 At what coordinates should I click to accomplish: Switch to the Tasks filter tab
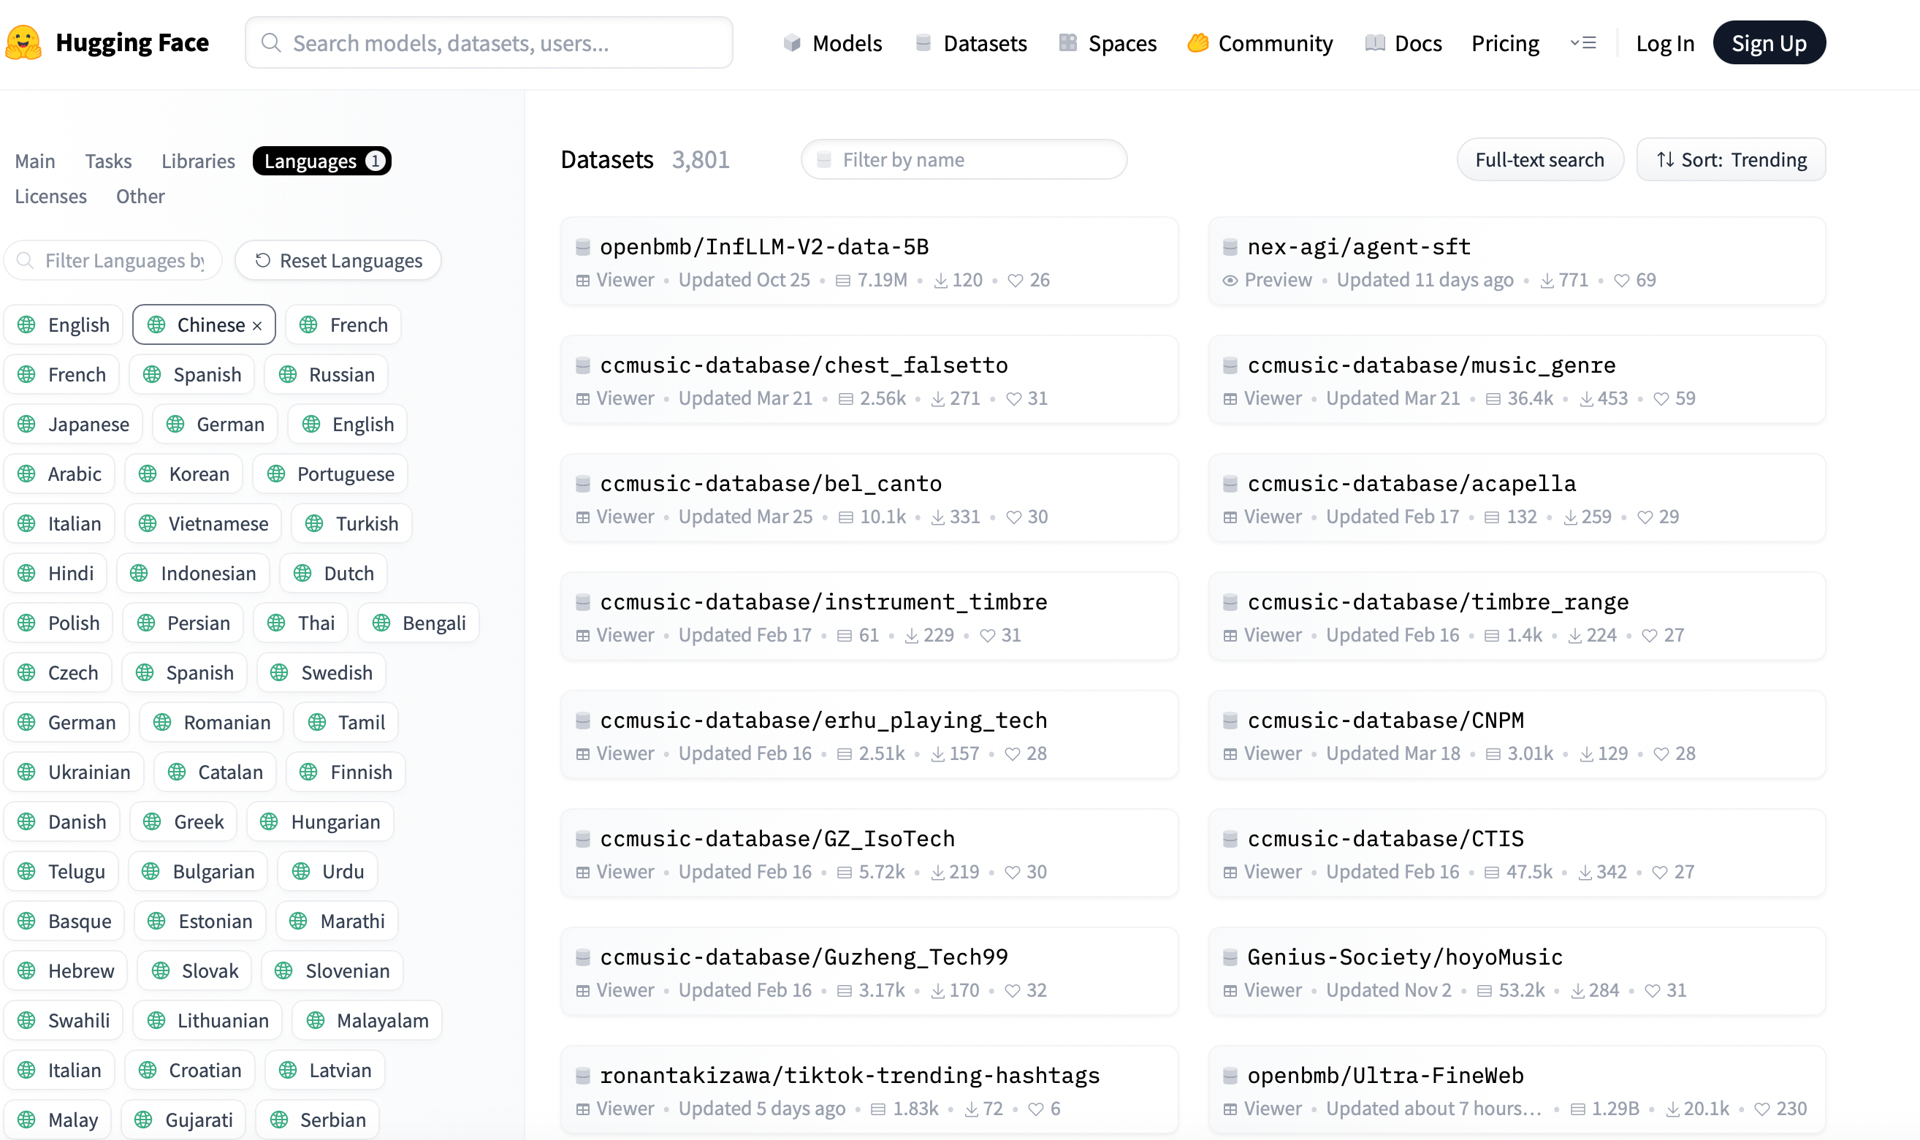coord(108,161)
